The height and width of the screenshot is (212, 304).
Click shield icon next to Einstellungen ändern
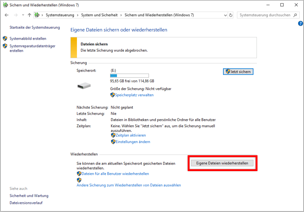pos(113,142)
